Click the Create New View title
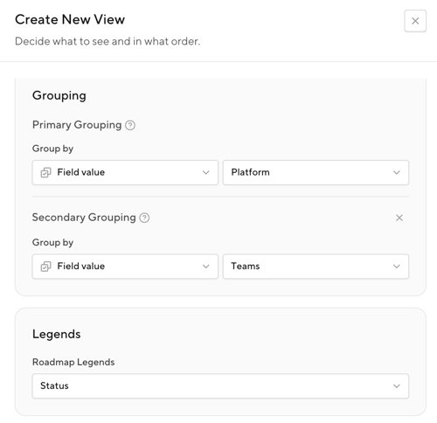 point(70,20)
